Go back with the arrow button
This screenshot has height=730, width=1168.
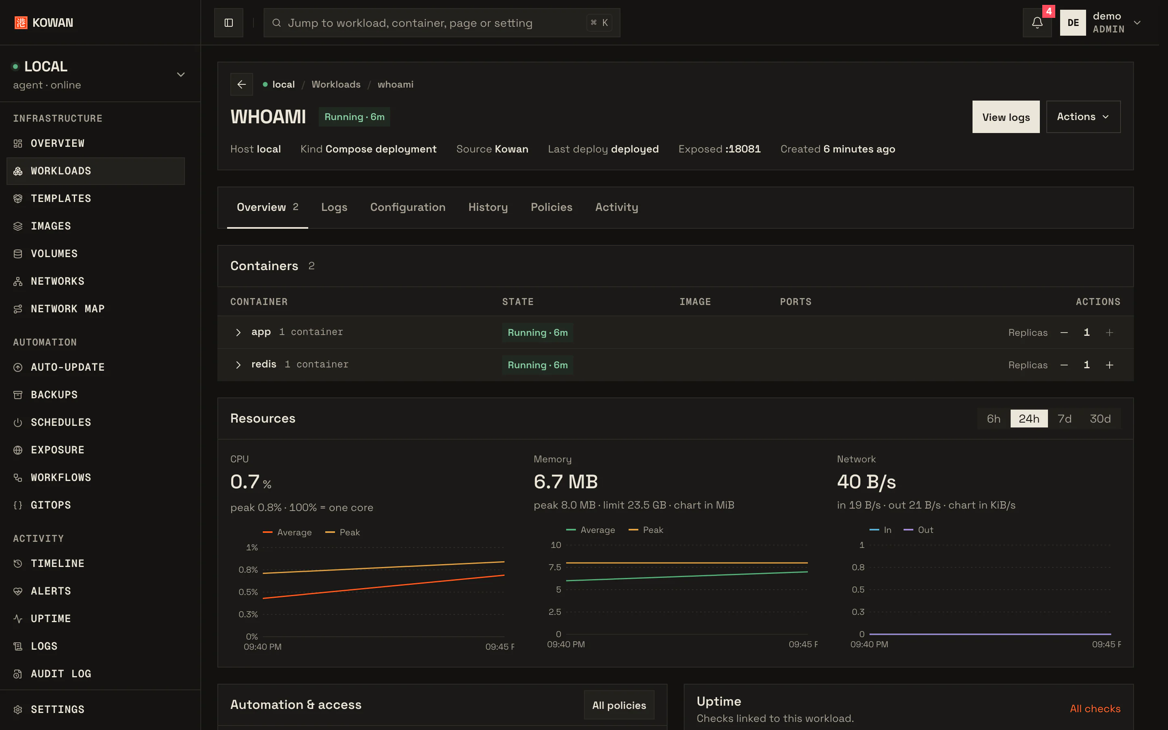tap(242, 84)
